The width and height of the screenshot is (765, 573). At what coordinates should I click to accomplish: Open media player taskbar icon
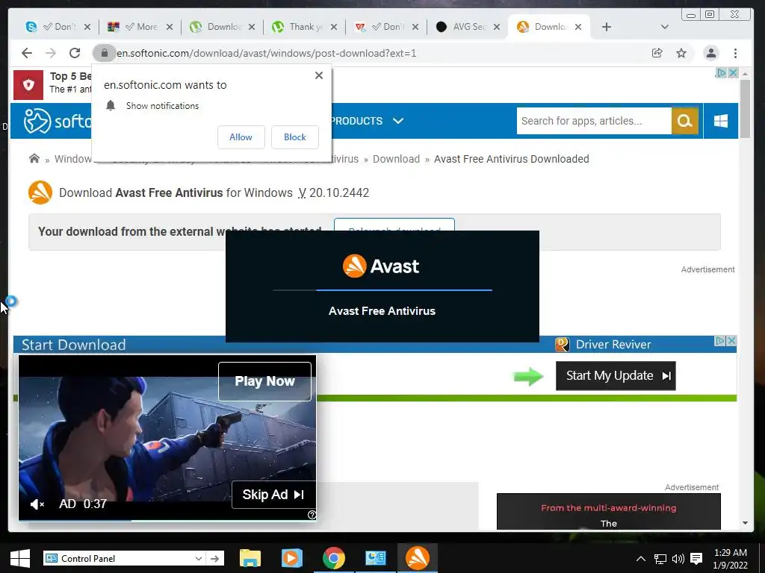click(x=292, y=558)
